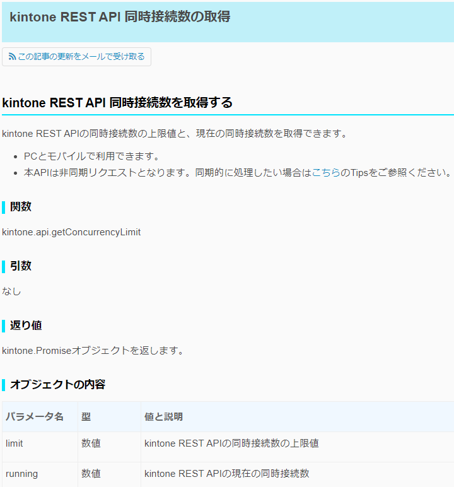Click the 型 column header

[x=109, y=416]
